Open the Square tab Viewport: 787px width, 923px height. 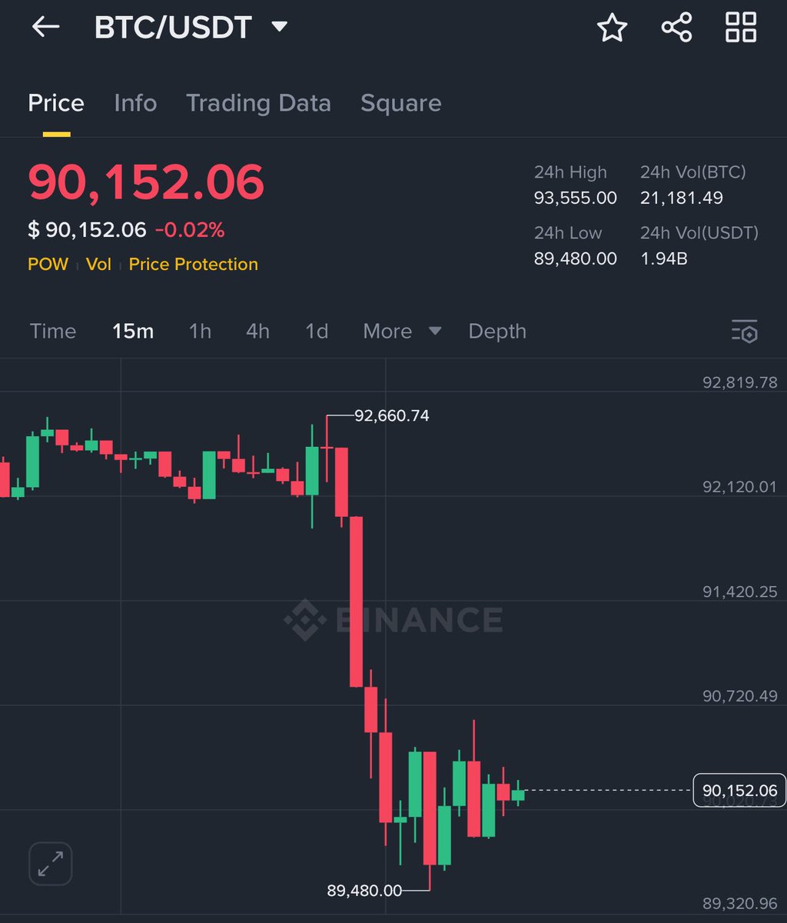click(x=400, y=102)
